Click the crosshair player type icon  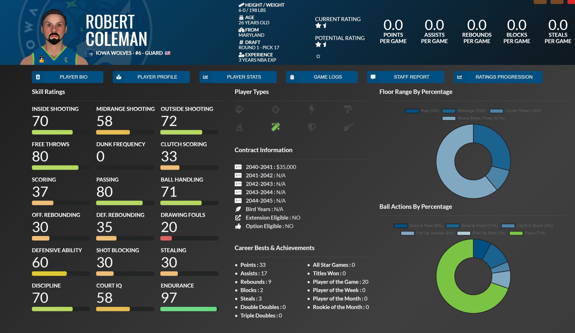pos(275,109)
